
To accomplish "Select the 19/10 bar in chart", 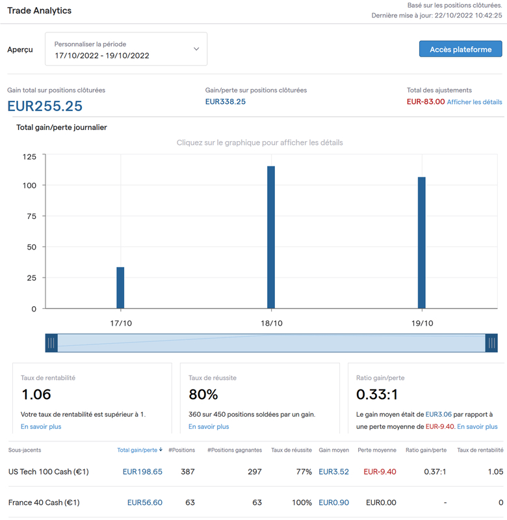I will tap(421, 242).
